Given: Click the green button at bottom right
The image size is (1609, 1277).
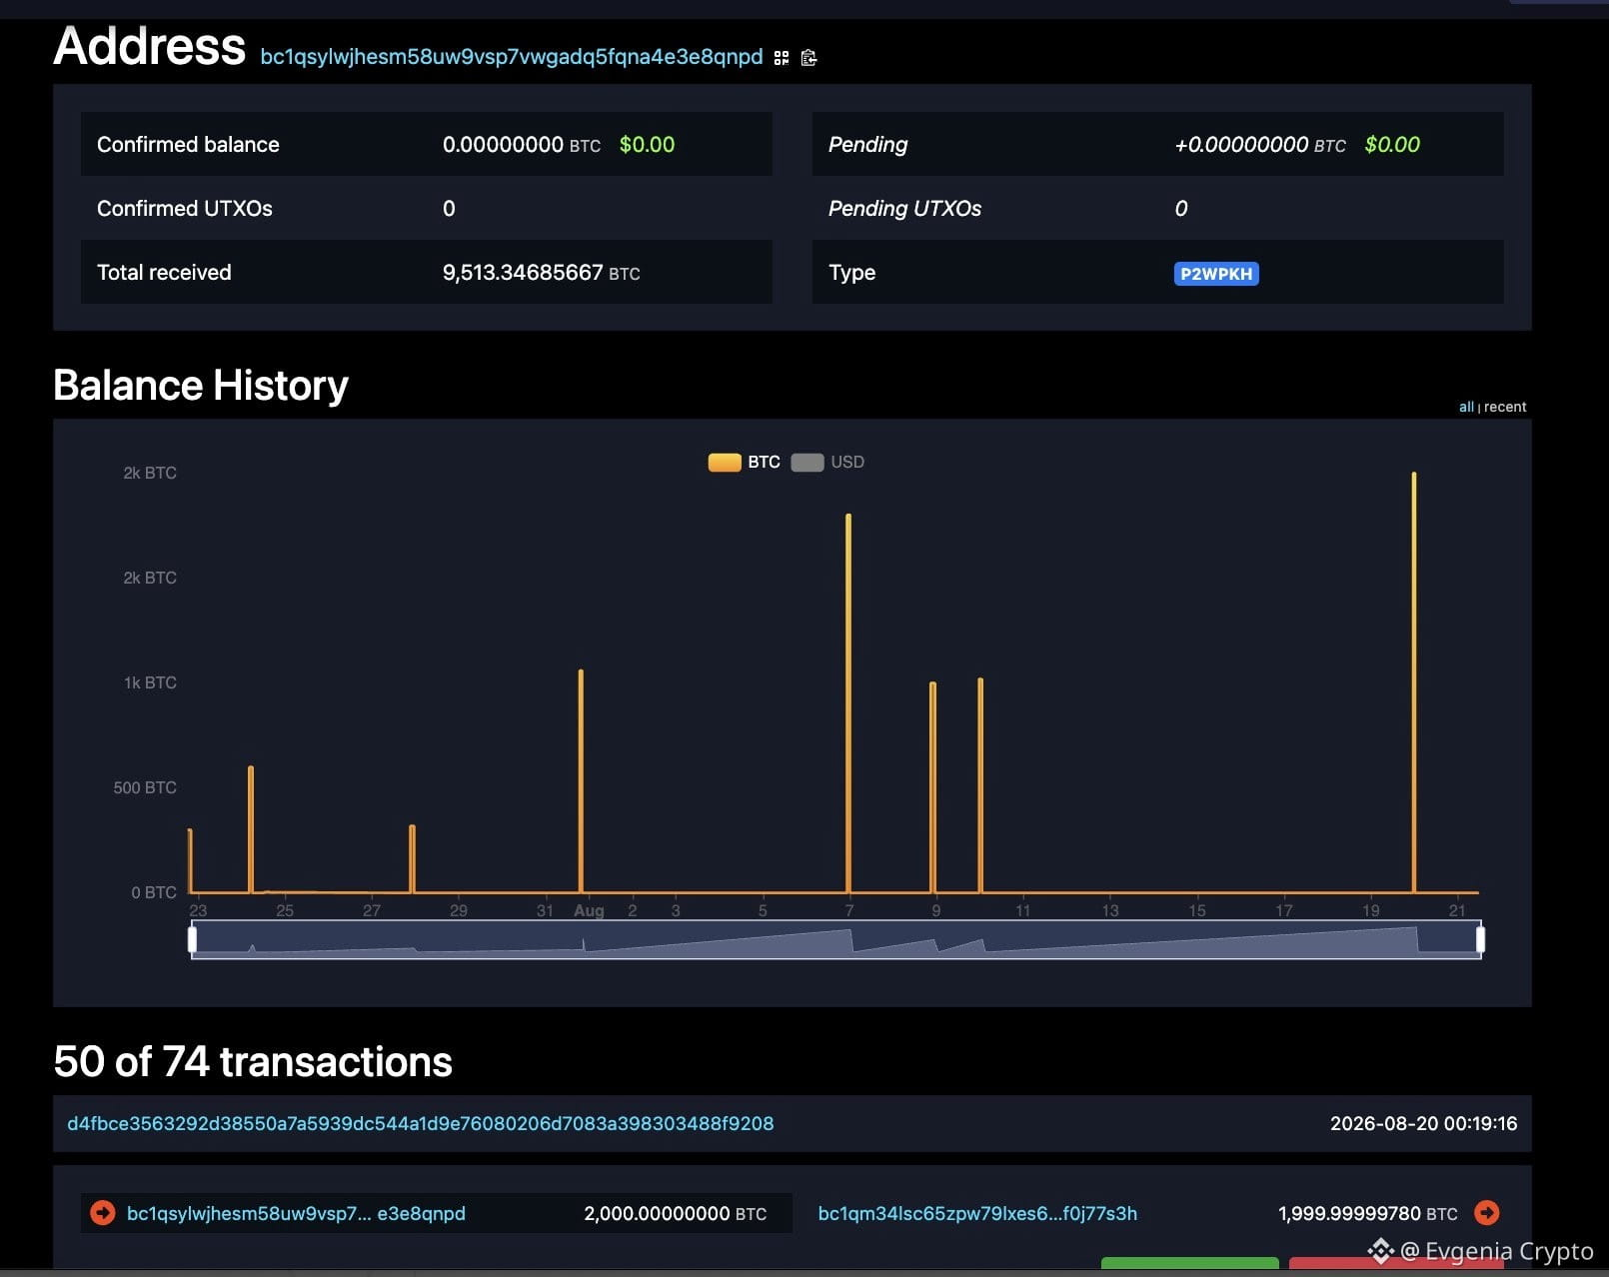Looking at the screenshot, I should (1189, 1264).
